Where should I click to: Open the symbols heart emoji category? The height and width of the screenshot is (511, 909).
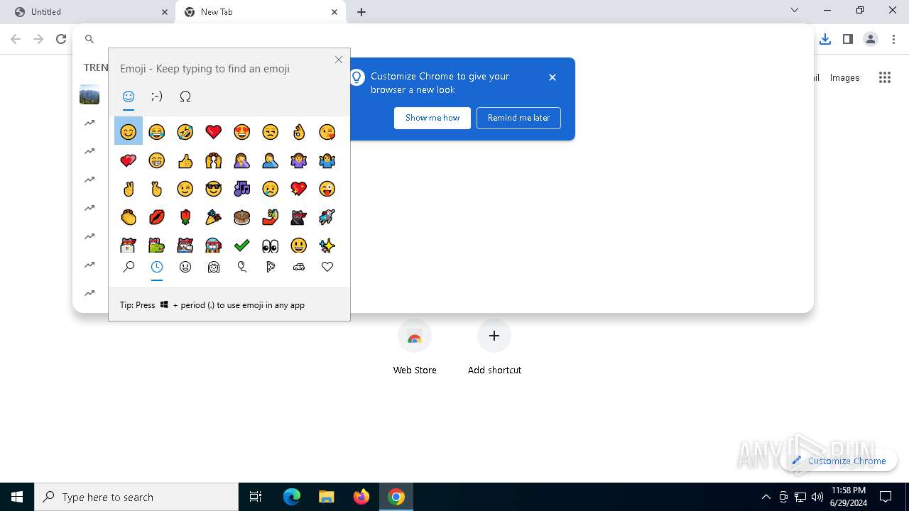click(x=327, y=267)
